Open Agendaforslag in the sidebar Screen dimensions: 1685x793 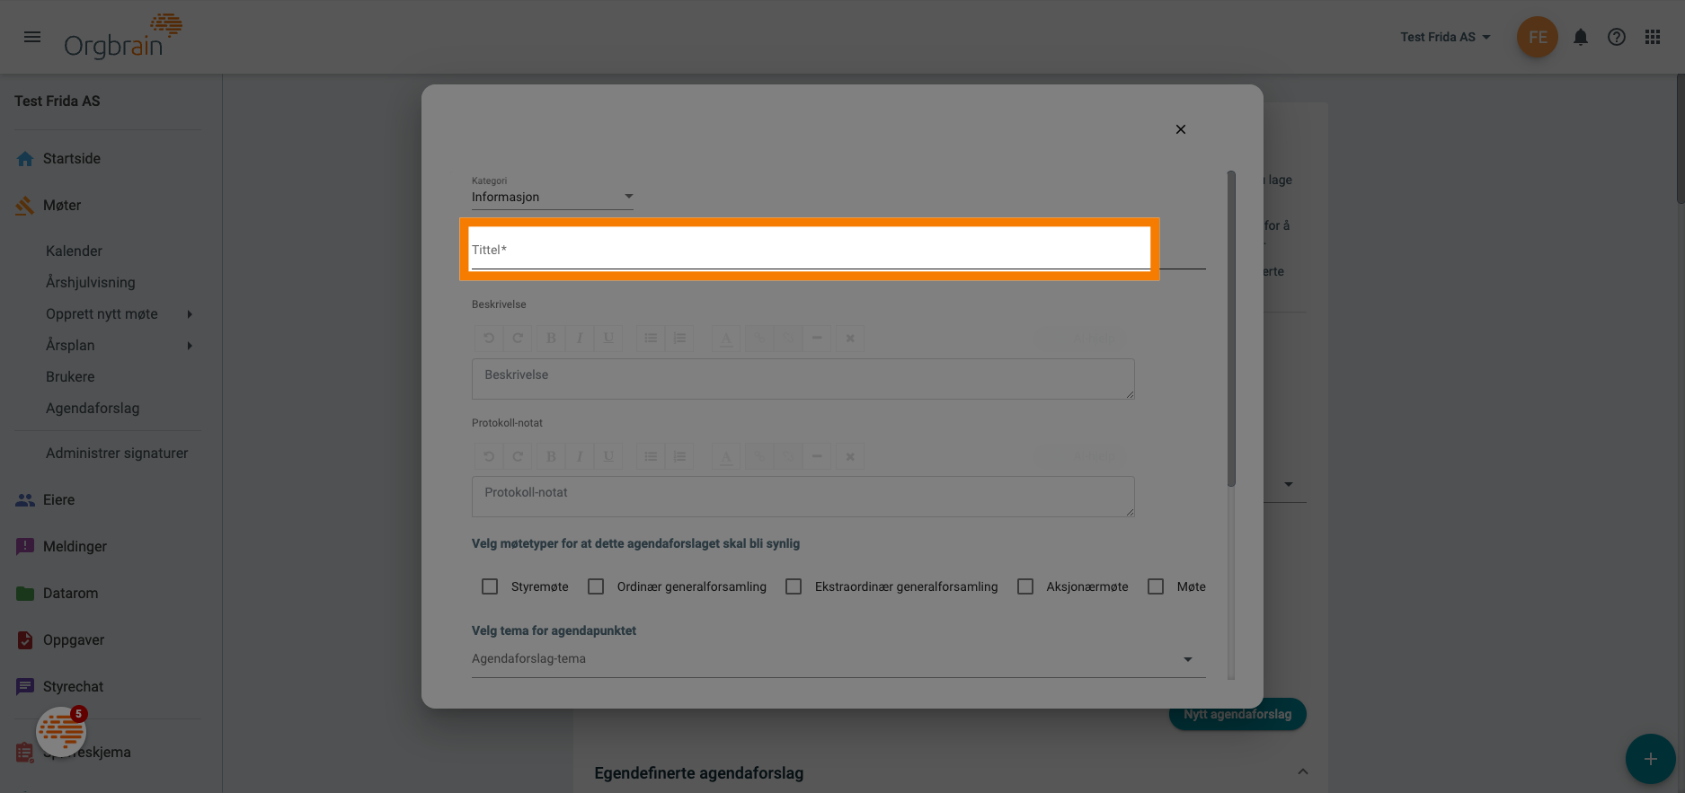(x=93, y=409)
